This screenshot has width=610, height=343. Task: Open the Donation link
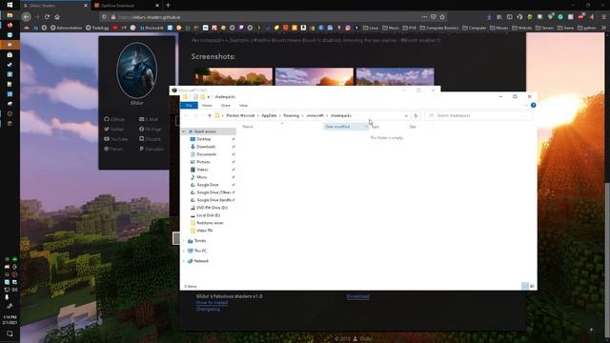tap(152, 149)
